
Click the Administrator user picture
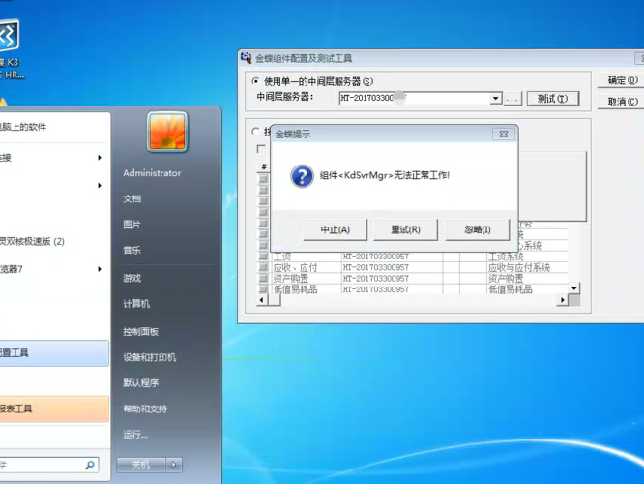tap(167, 132)
